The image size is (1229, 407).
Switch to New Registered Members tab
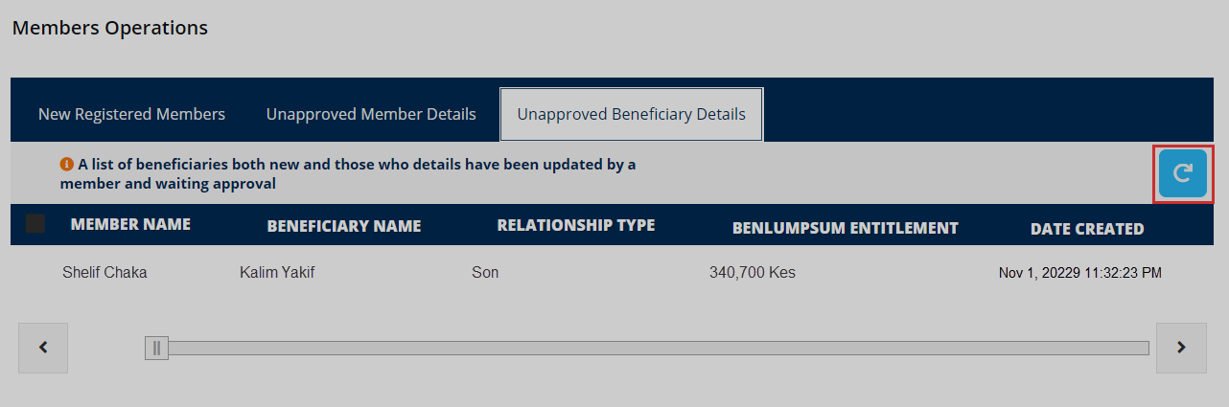point(131,114)
